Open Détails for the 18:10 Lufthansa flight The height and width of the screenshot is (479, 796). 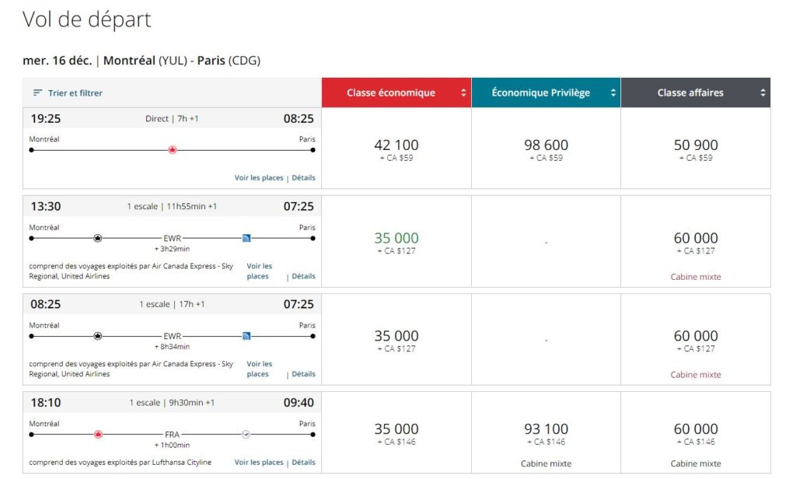pos(302,462)
